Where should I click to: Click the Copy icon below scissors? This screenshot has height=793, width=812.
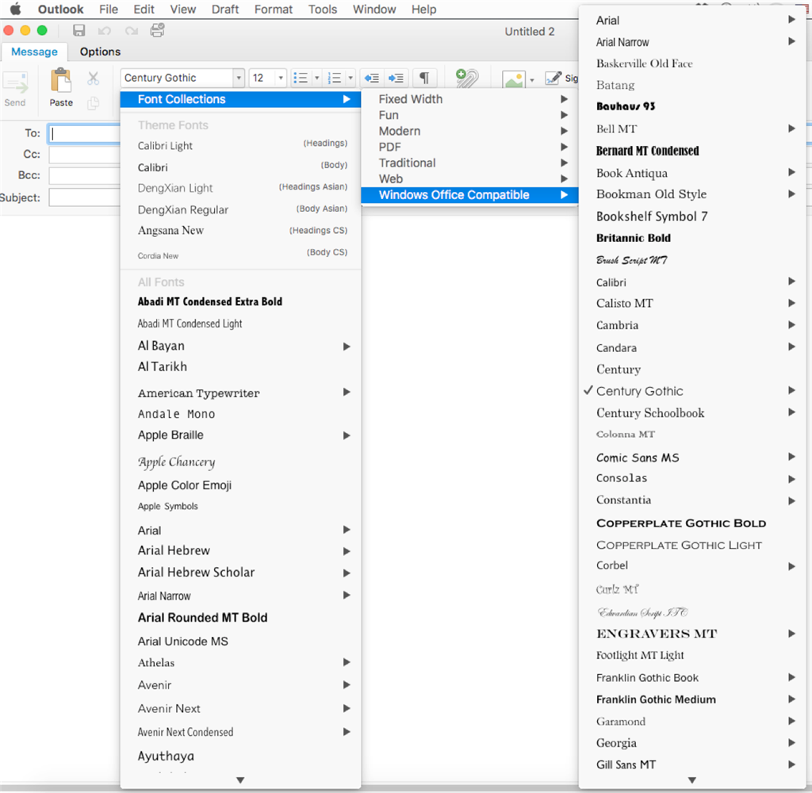click(94, 102)
